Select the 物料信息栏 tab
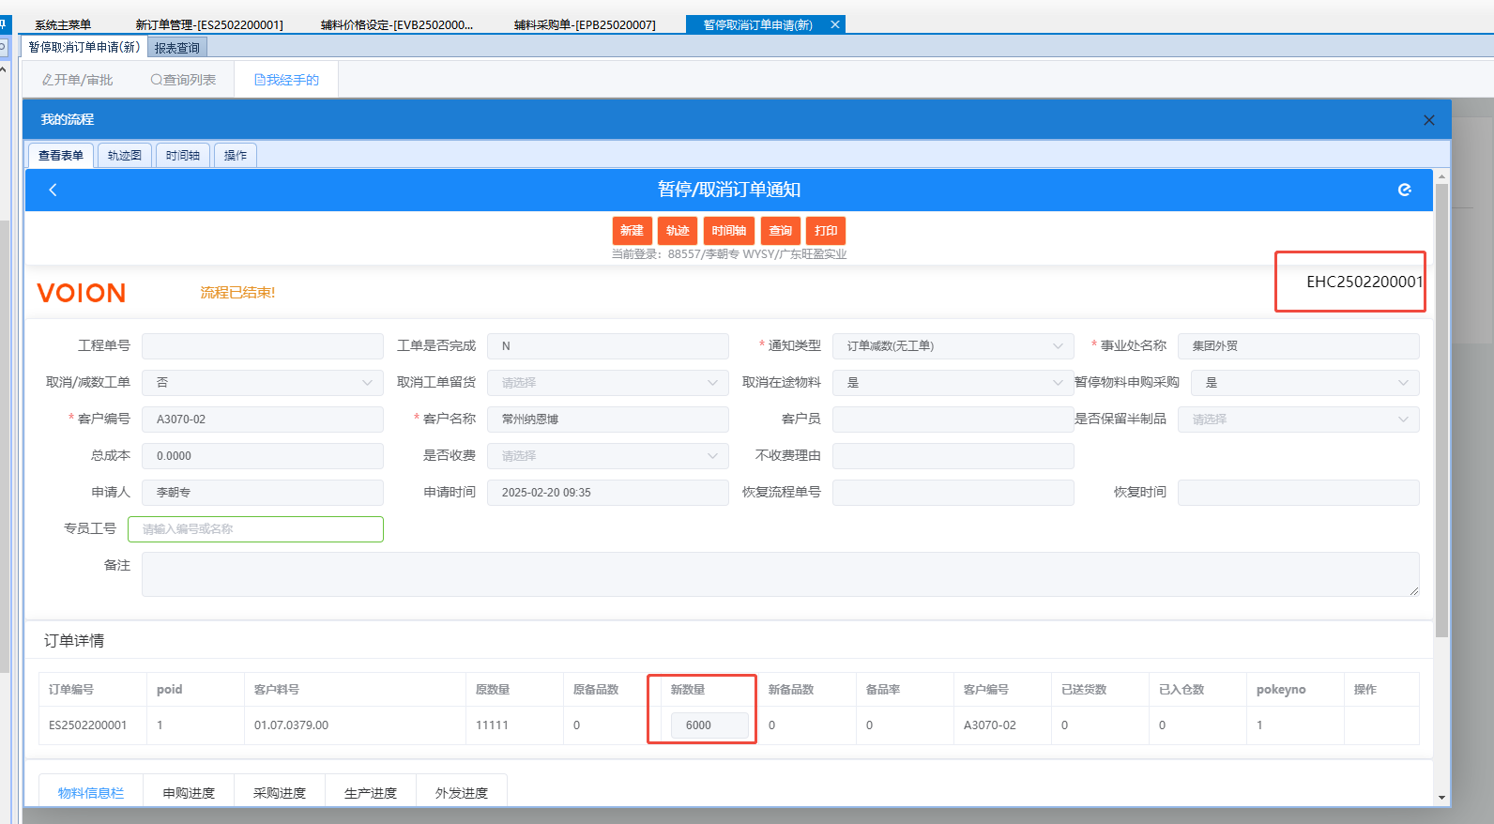This screenshot has height=824, width=1494. pos(91,793)
